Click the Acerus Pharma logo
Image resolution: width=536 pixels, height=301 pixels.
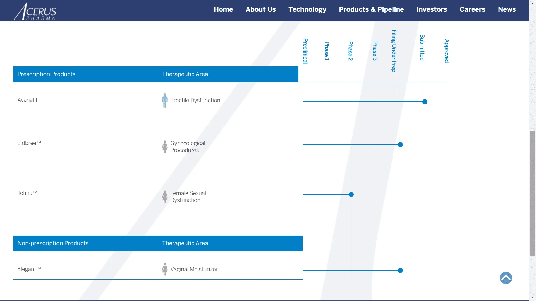pos(35,11)
